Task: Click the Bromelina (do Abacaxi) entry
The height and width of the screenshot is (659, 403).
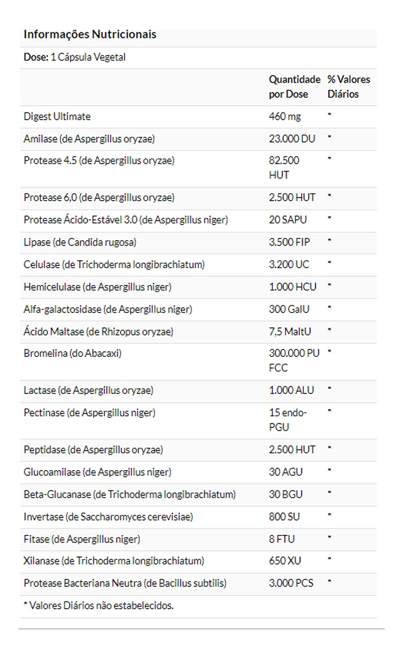Action: [73, 353]
